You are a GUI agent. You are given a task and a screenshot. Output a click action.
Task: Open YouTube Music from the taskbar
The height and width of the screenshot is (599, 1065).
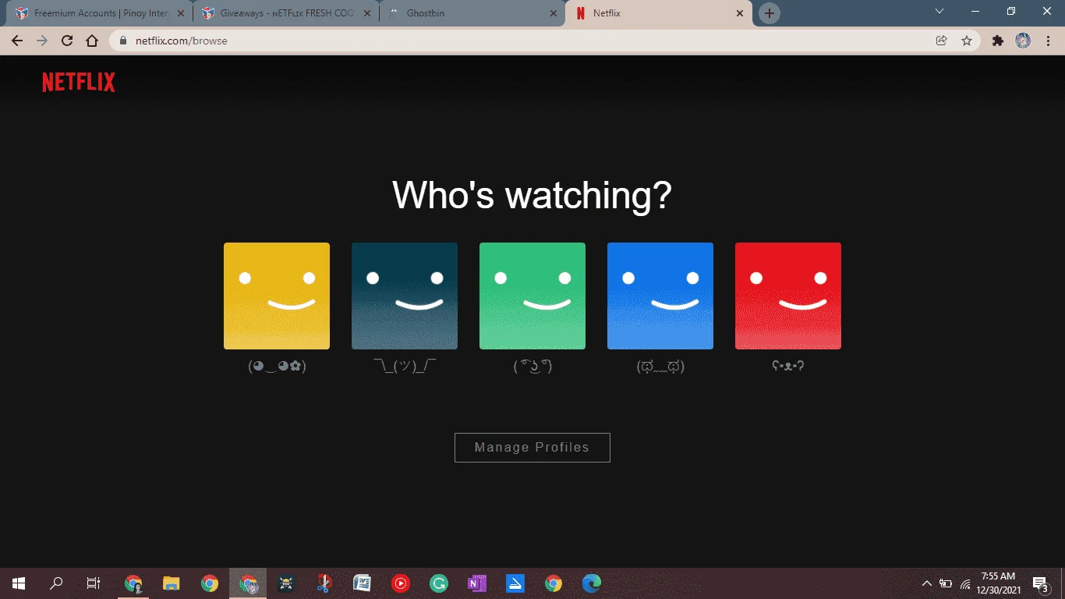click(x=401, y=583)
